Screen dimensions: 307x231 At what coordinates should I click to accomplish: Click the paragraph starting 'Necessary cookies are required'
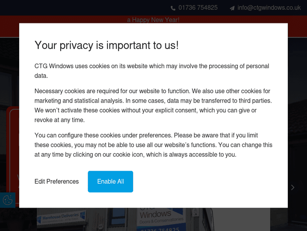point(153,105)
